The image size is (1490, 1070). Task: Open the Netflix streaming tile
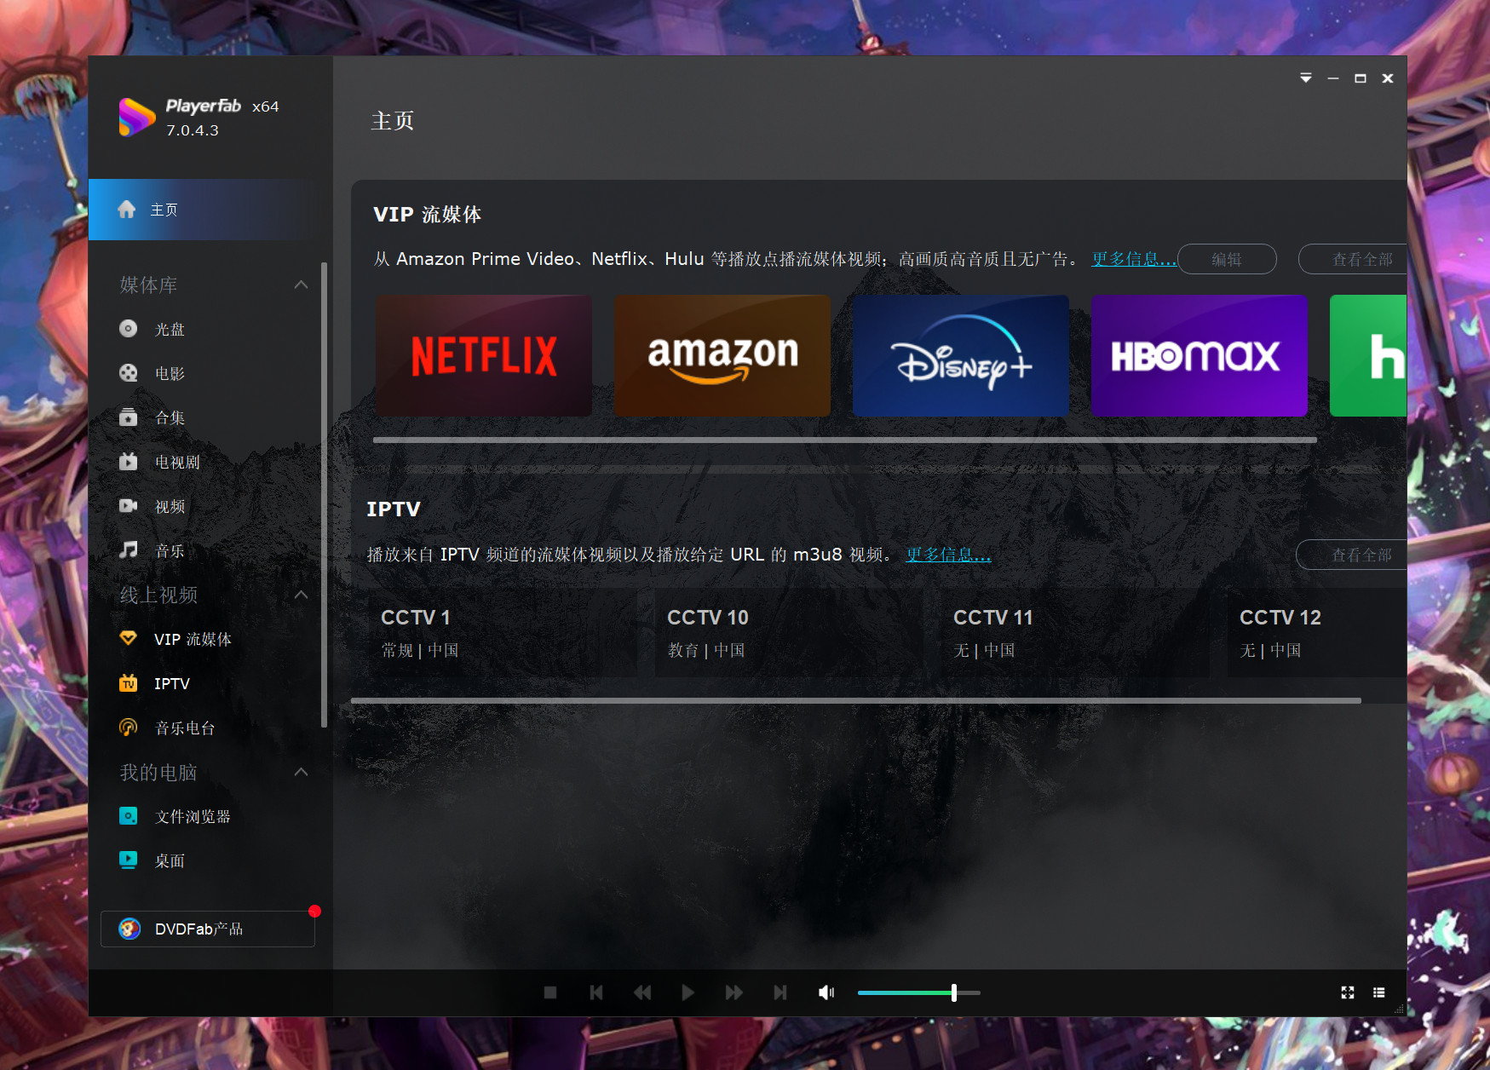[484, 356]
